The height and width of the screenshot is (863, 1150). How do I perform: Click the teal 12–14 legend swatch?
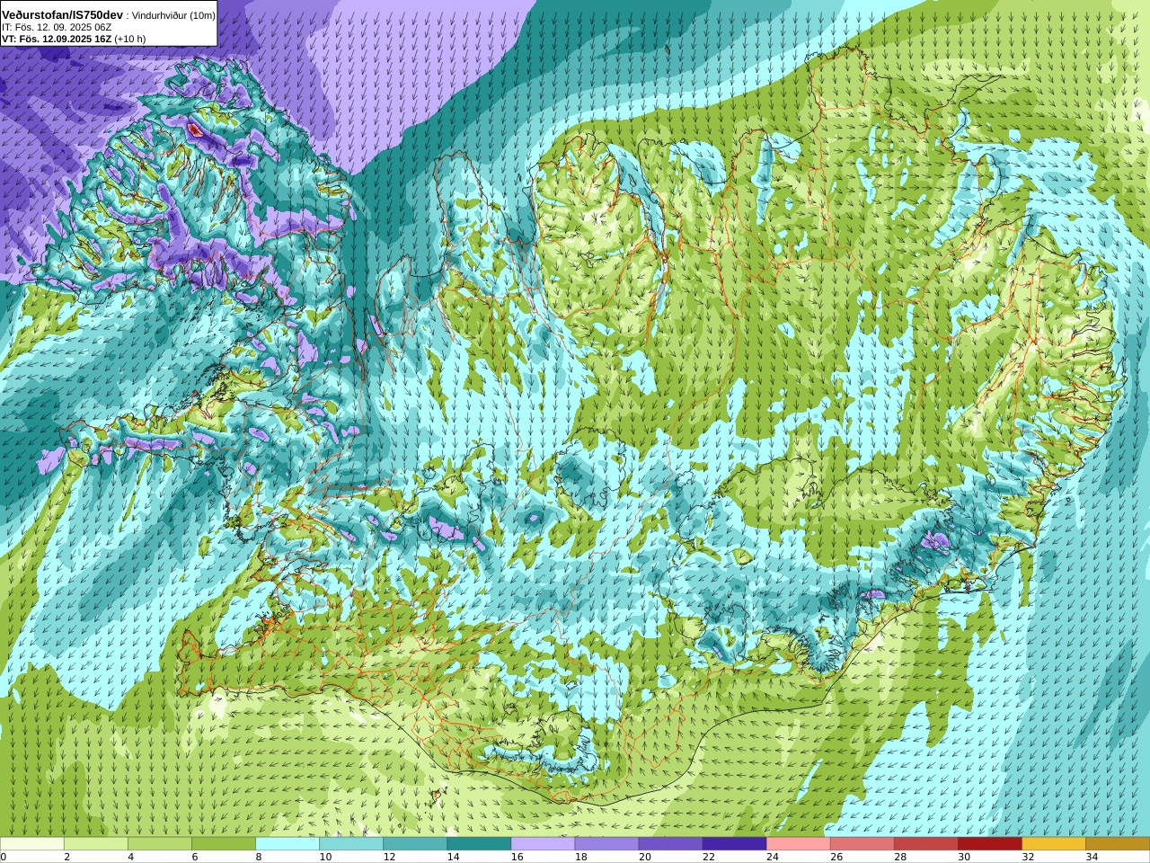pos(415,844)
